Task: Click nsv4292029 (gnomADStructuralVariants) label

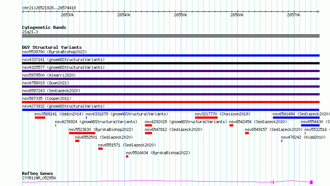Action: click(186, 122)
